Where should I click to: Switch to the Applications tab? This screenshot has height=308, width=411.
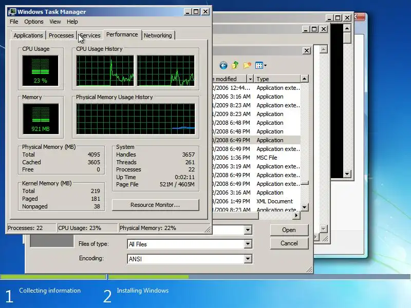tap(28, 35)
